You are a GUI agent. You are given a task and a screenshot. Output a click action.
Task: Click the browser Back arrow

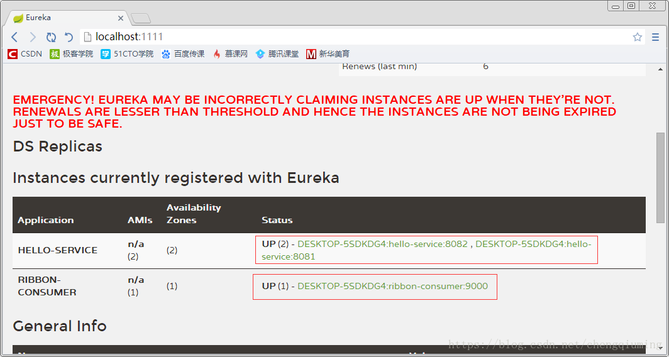[14, 37]
